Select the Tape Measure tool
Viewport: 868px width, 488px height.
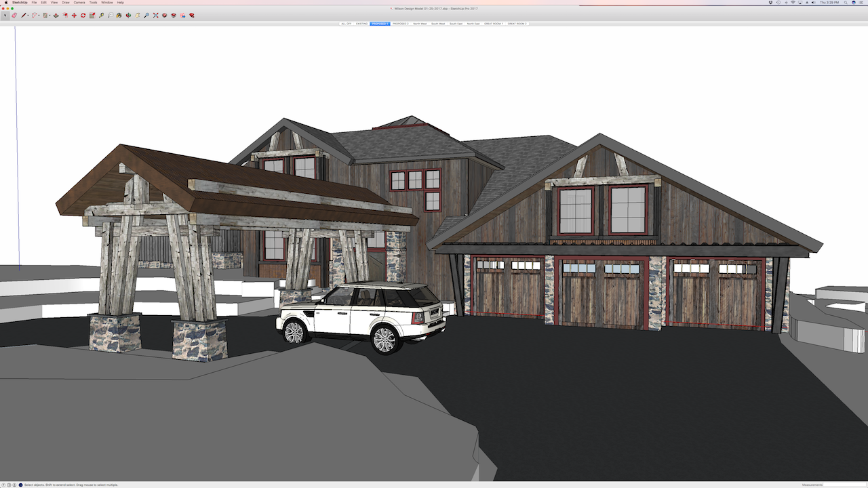pos(101,16)
